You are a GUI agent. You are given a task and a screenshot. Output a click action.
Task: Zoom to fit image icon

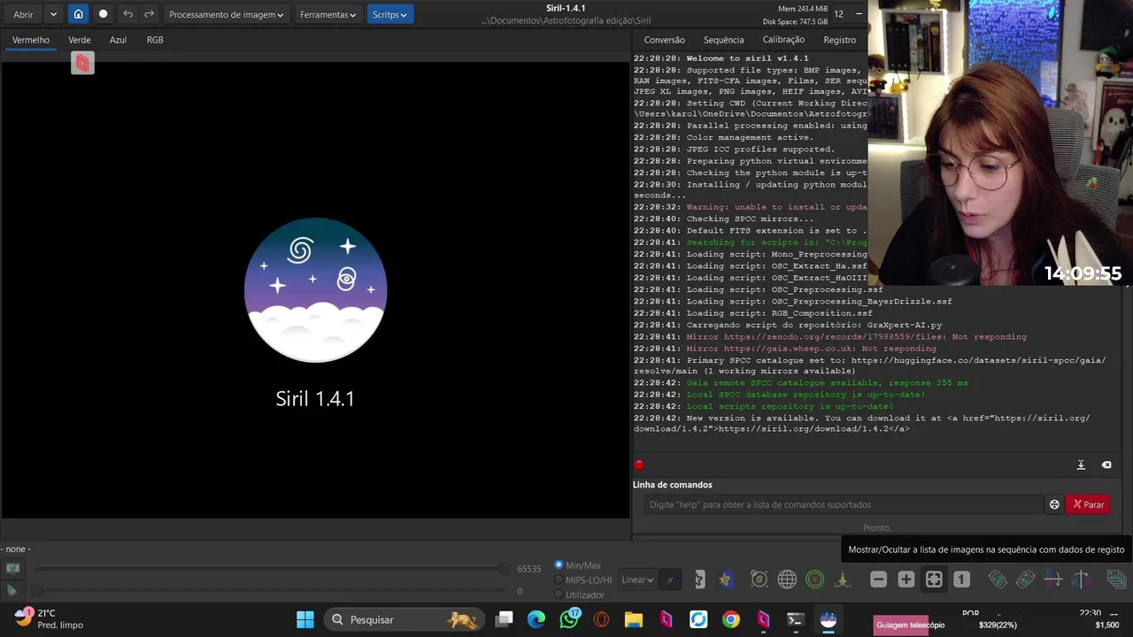(934, 579)
